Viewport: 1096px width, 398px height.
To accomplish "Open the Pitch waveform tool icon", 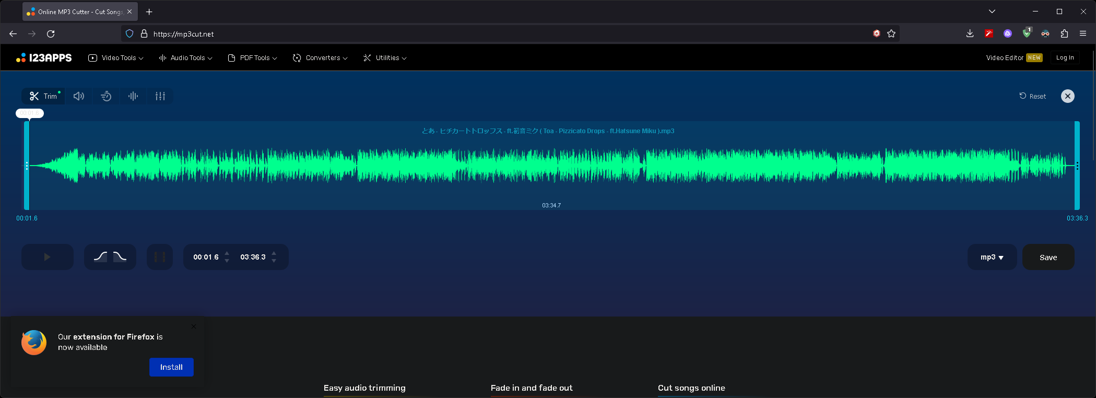I will (133, 96).
